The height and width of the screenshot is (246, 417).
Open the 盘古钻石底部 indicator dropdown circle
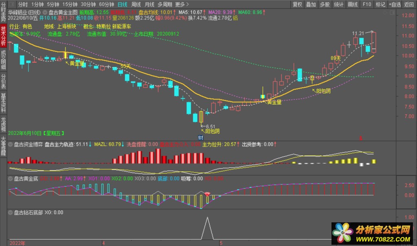click(x=10, y=213)
